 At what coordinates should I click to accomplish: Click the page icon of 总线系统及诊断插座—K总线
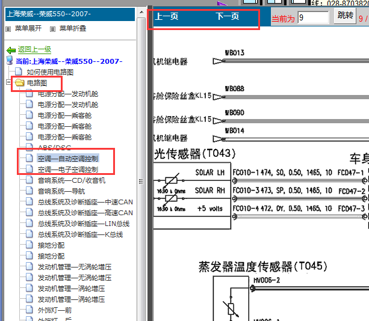[x=29, y=234]
